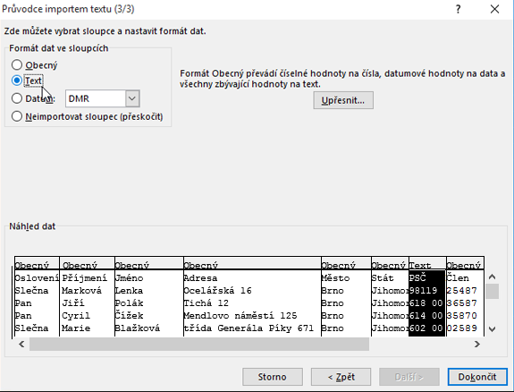Click cell 'Blažková' in preview
This screenshot has height=392, width=514.
(x=138, y=328)
